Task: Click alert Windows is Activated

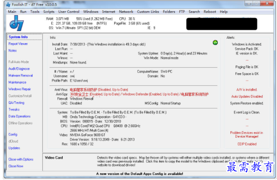Action: point(247,44)
